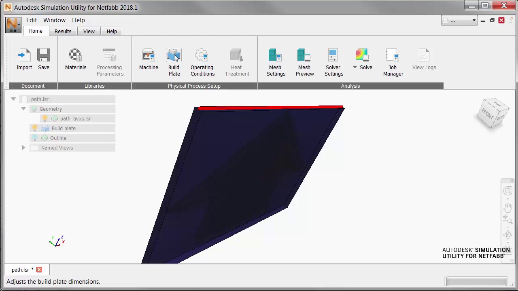Open the user account dropdown
The height and width of the screenshot is (291, 518).
pos(459,21)
